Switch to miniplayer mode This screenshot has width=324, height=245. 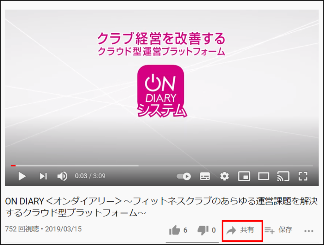(x=244, y=176)
